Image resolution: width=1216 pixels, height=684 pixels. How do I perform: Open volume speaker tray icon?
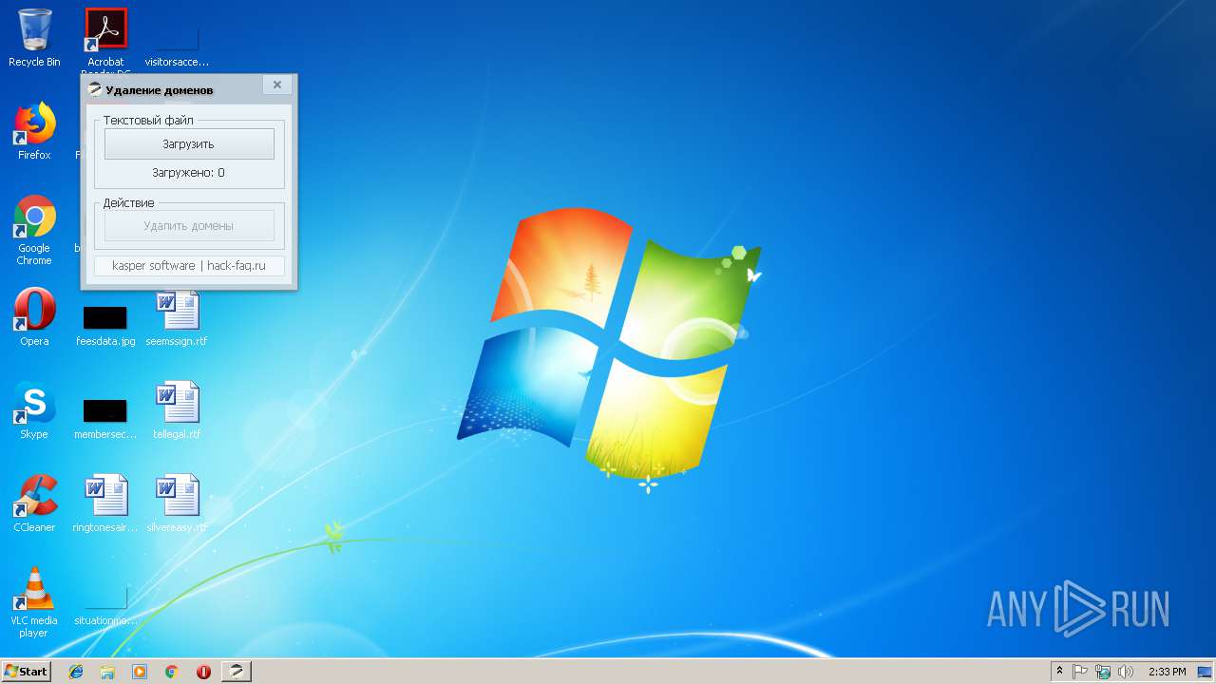(x=1126, y=672)
